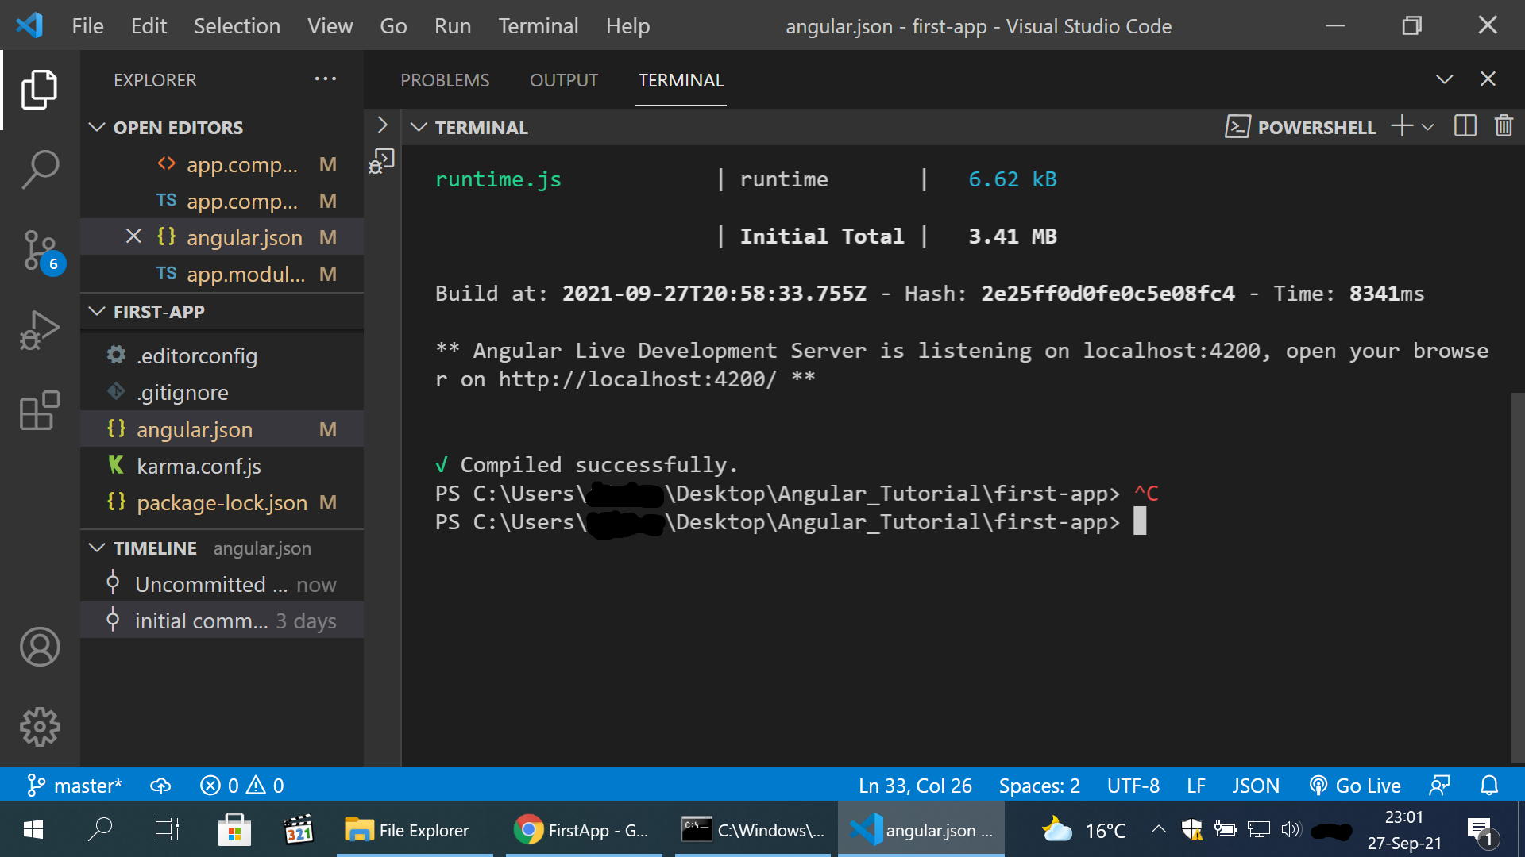Image resolution: width=1525 pixels, height=857 pixels.
Task: Select angular.json in FIRST-APP tree
Action: click(x=222, y=429)
